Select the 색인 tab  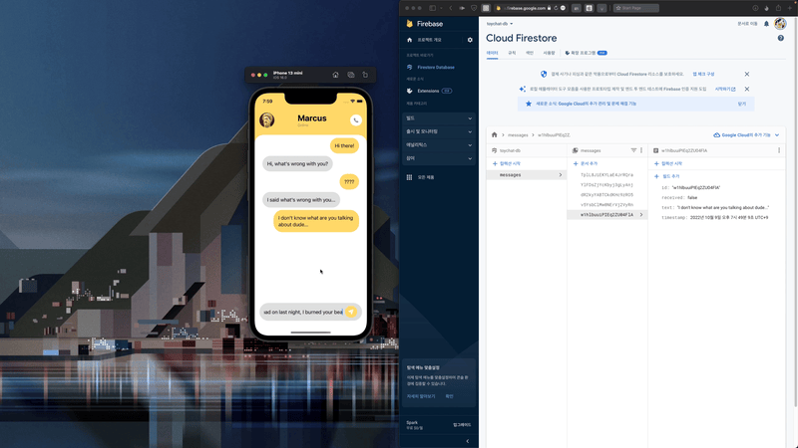pos(530,53)
